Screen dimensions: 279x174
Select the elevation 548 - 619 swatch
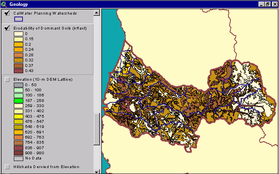pos(19,127)
